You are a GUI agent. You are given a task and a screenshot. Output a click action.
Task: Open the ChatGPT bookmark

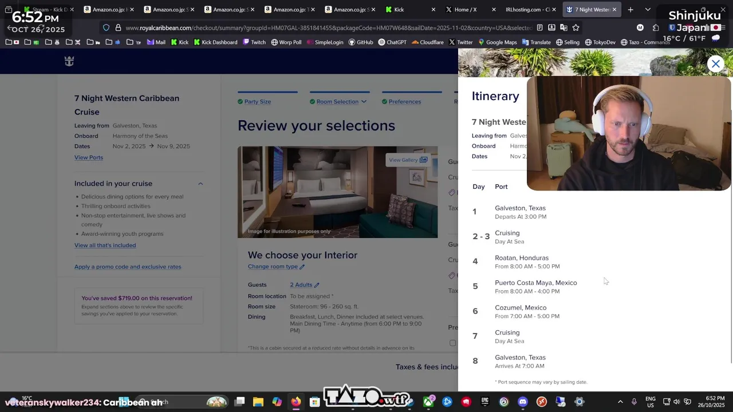click(392, 42)
